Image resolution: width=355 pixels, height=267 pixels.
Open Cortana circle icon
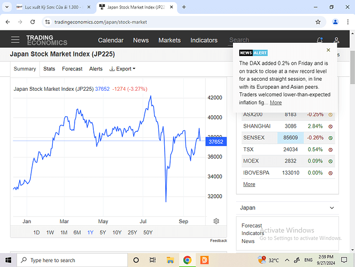[136, 260]
